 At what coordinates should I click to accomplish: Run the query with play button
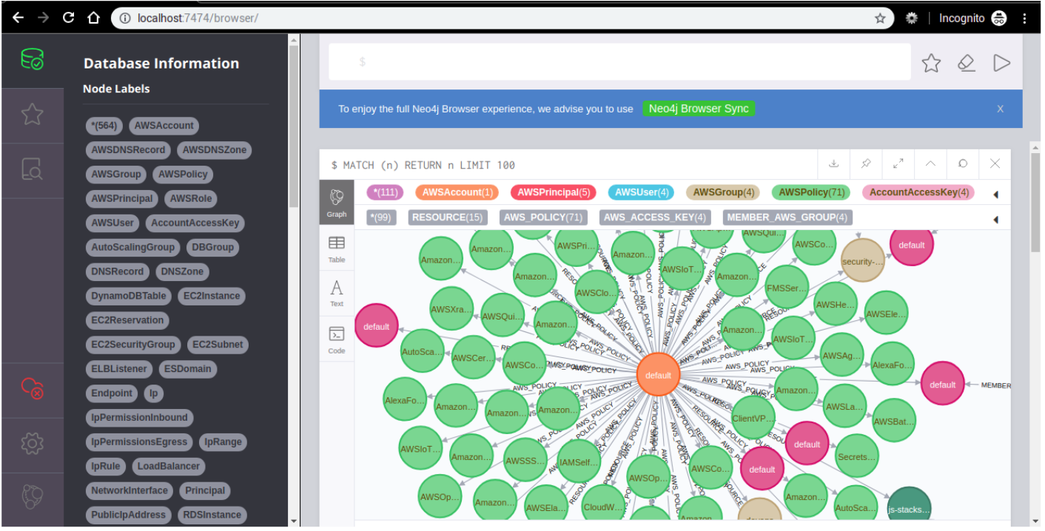pos(1001,64)
